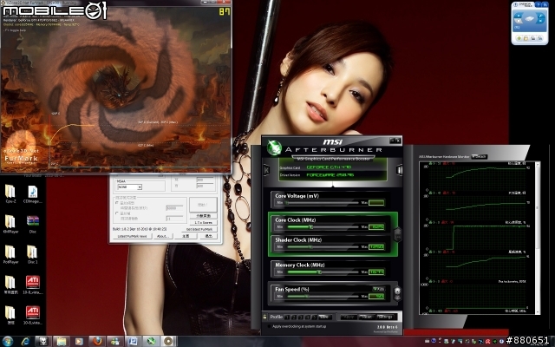Switch to FurMark taskbar button
The image size is (555, 347).
169,341
